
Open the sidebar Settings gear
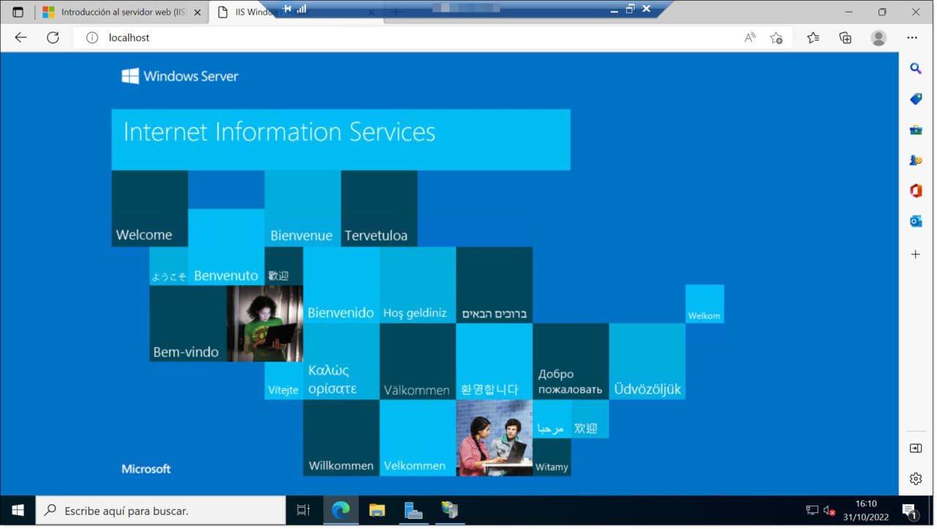tap(915, 479)
